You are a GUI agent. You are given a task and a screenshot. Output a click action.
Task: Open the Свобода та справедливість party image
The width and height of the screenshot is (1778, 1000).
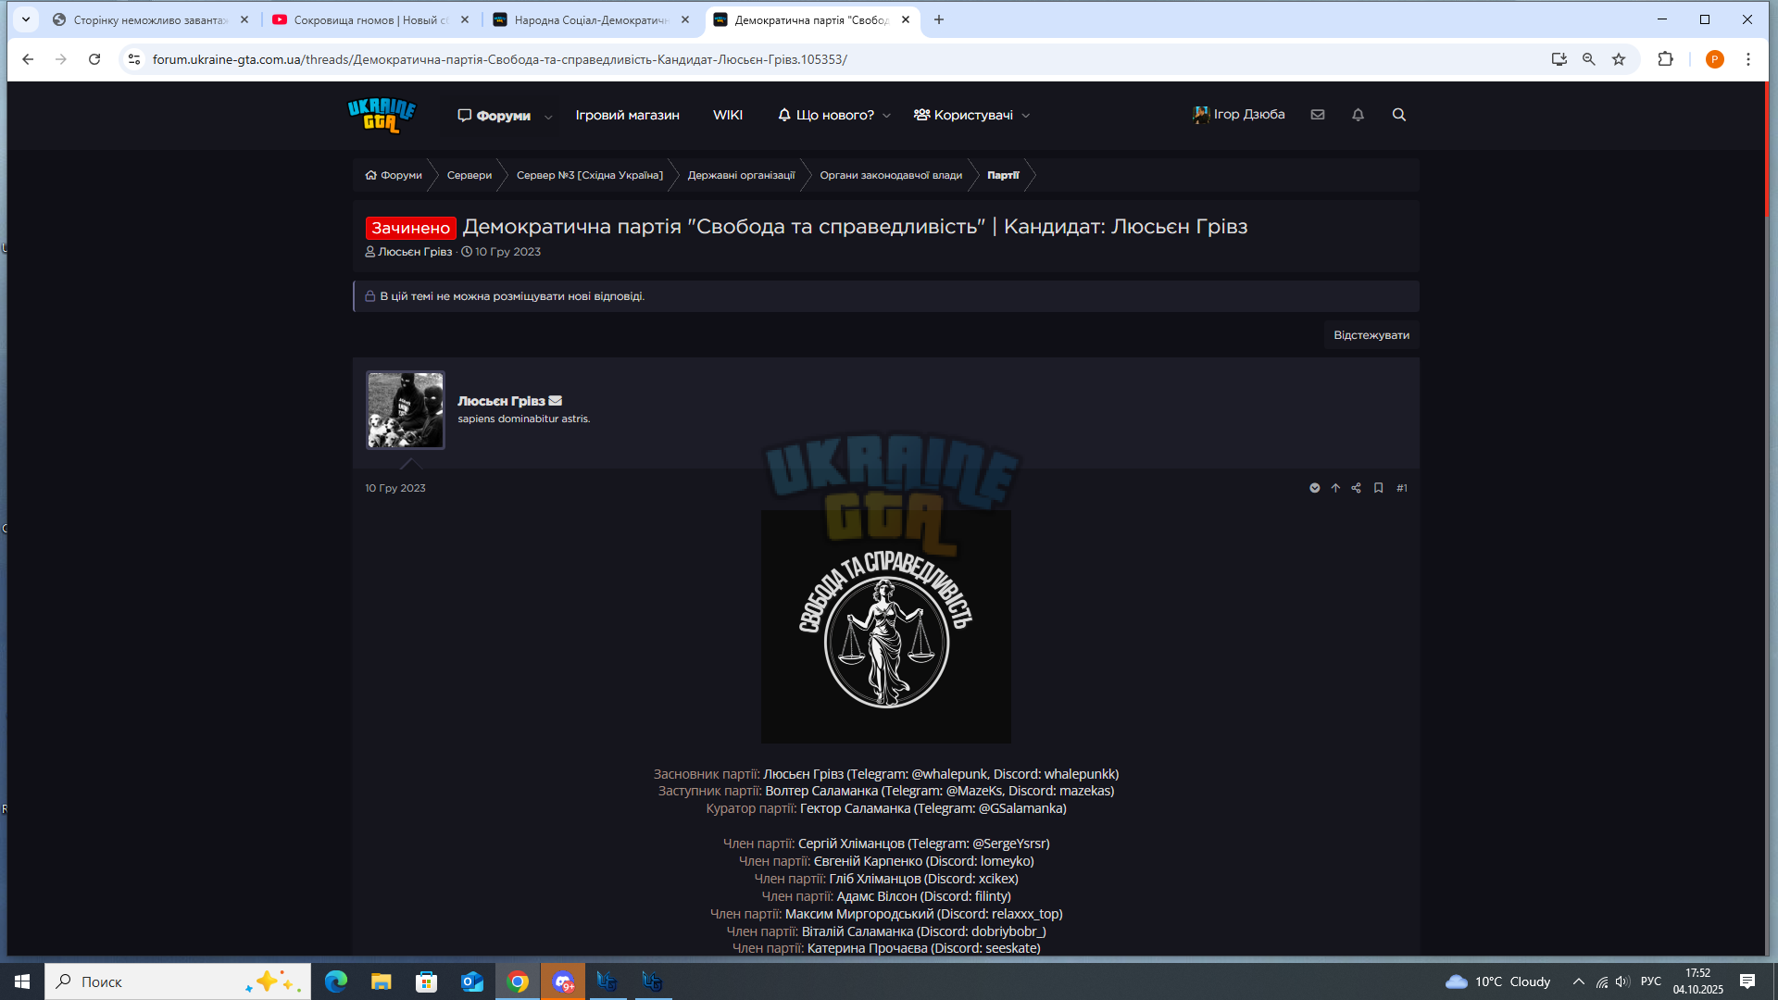click(886, 627)
